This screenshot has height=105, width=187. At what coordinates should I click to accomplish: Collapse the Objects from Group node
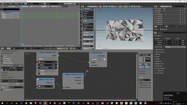tap(38, 79)
